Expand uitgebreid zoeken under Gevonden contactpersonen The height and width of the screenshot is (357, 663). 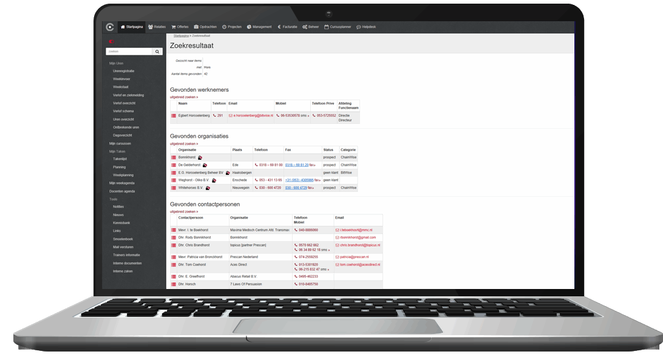pos(184,210)
